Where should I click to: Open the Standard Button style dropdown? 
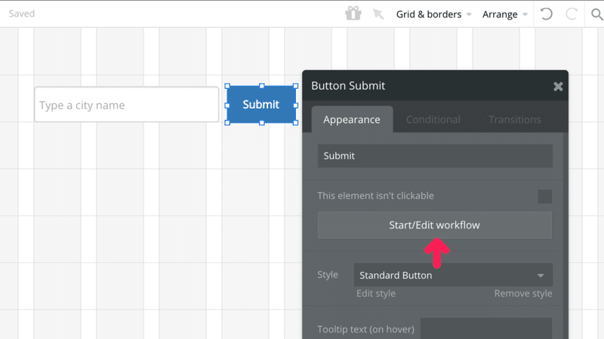pyautogui.click(x=453, y=275)
